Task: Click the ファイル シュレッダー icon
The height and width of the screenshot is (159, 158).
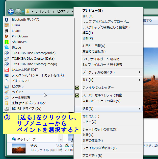Action: pos(77,87)
